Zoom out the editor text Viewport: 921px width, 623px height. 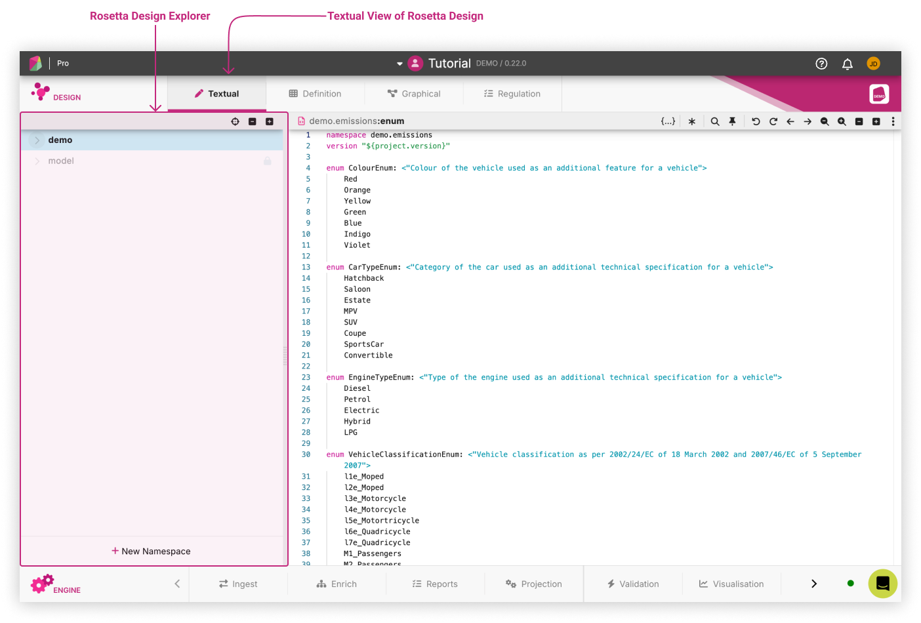tap(825, 121)
